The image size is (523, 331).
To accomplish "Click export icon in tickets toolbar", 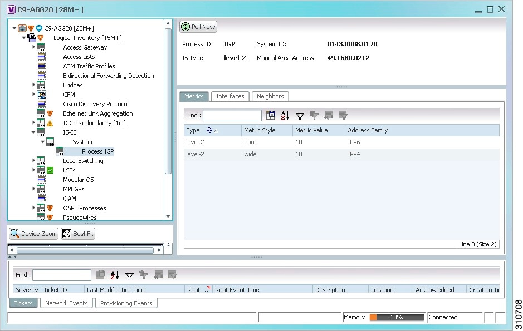I will coord(100,275).
